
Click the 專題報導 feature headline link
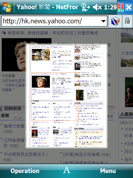(53, 33)
